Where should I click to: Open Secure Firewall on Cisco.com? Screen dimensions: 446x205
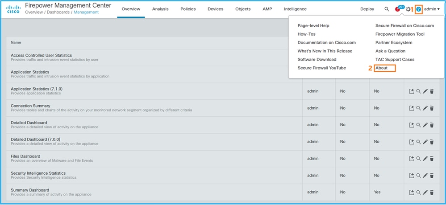point(405,25)
